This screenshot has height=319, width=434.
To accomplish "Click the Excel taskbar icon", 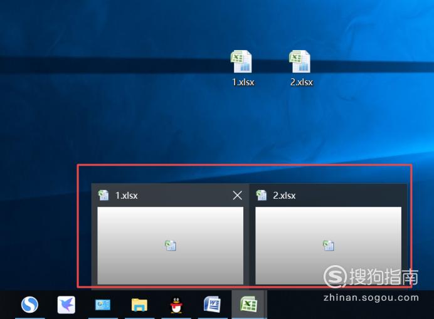I will pos(249,305).
